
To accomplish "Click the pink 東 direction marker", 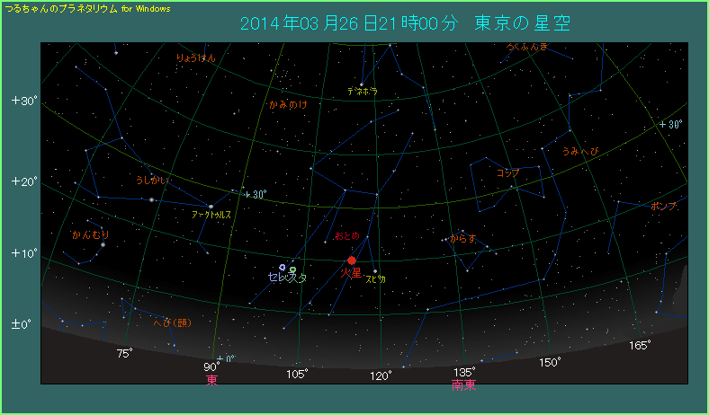I will coord(212,380).
